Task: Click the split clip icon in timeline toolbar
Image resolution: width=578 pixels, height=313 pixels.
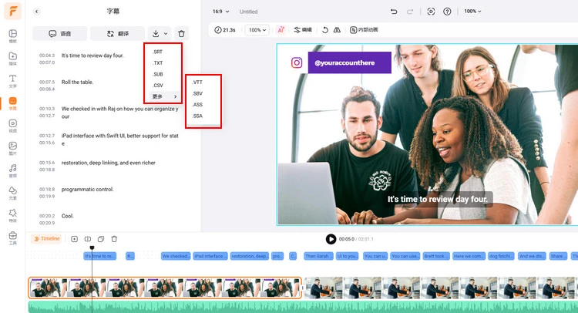Action: tap(88, 239)
